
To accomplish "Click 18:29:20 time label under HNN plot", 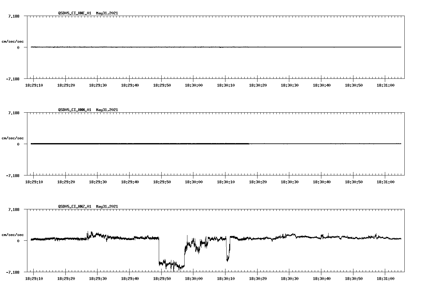I will 66,182.
